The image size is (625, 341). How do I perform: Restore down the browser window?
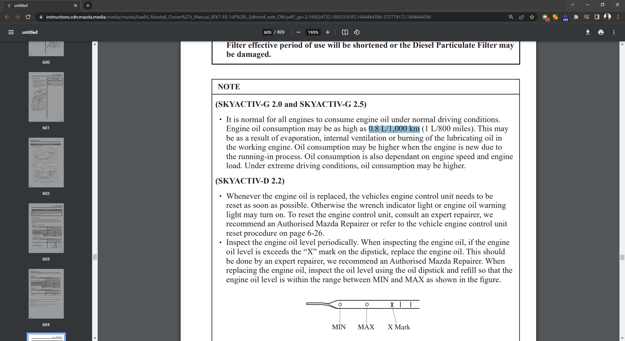click(x=603, y=5)
